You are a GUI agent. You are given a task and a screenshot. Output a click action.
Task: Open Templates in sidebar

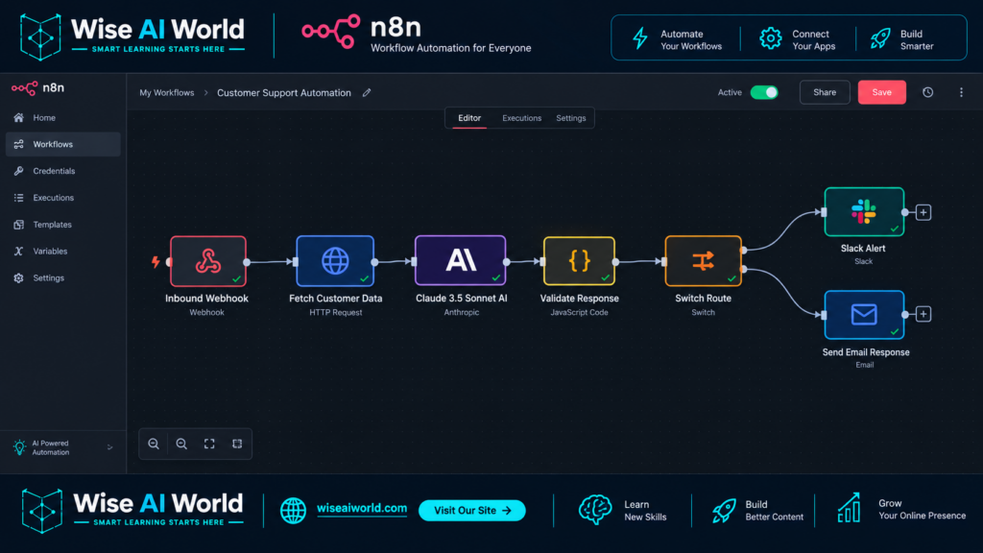click(62, 225)
